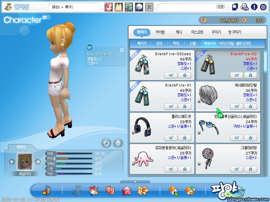This screenshot has width=270, height=202.
Task: Switch to the 캐디 shop tab
Action: (x=179, y=32)
